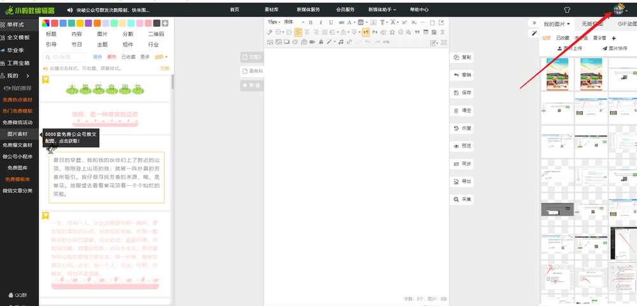Collapse right panel with double-chevron icon
This screenshot has width=637, height=306.
[x=533, y=24]
